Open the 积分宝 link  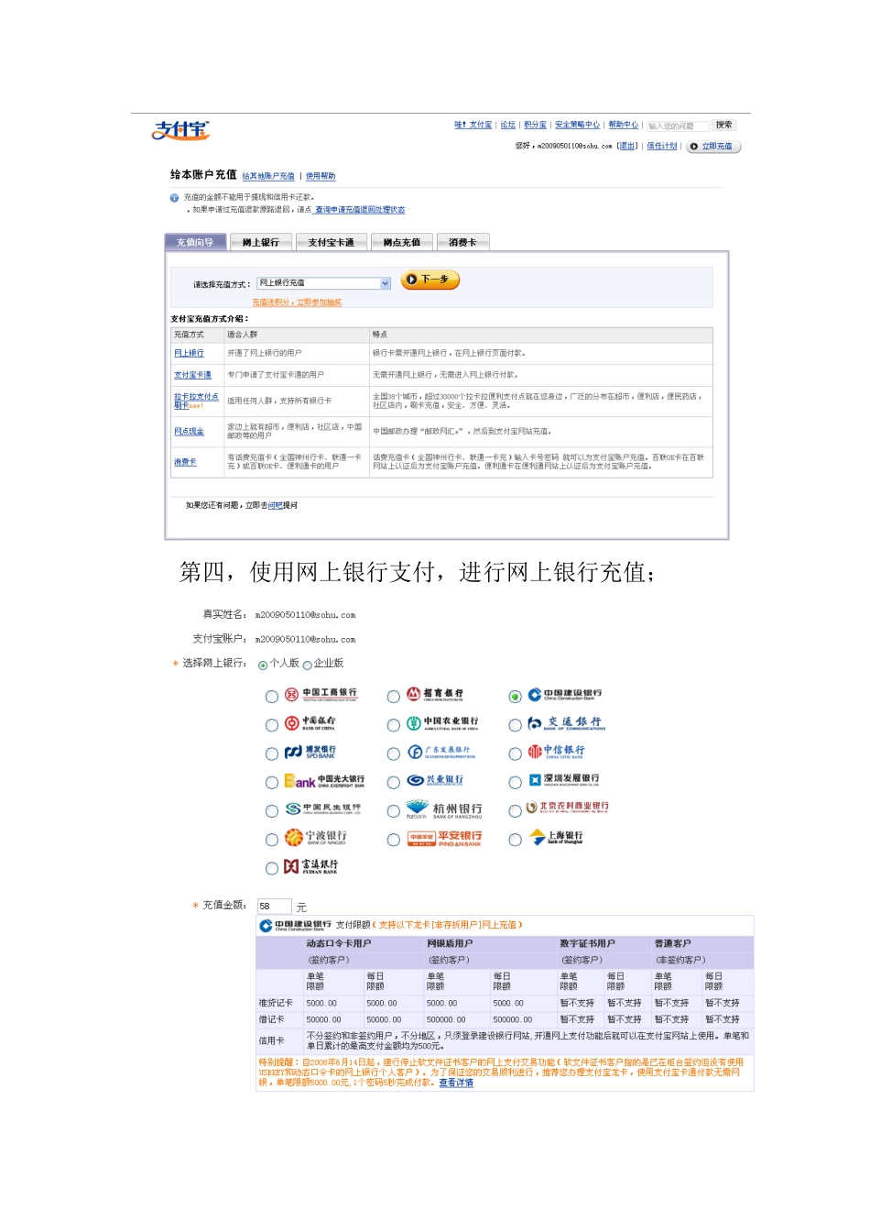tap(536, 126)
